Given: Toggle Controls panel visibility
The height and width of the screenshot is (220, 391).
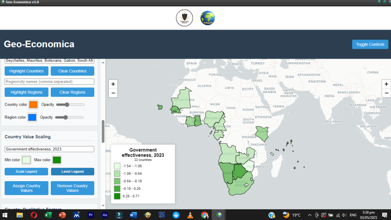Looking at the screenshot, I should pyautogui.click(x=370, y=44).
